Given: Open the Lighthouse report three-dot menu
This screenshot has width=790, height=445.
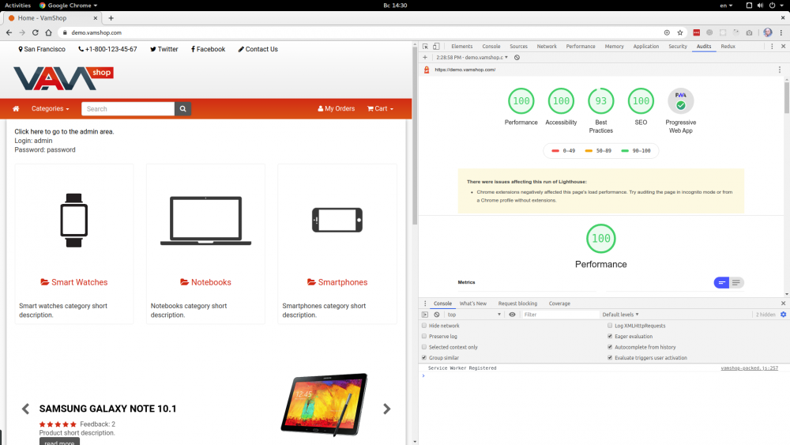Looking at the screenshot, I should (780, 70).
